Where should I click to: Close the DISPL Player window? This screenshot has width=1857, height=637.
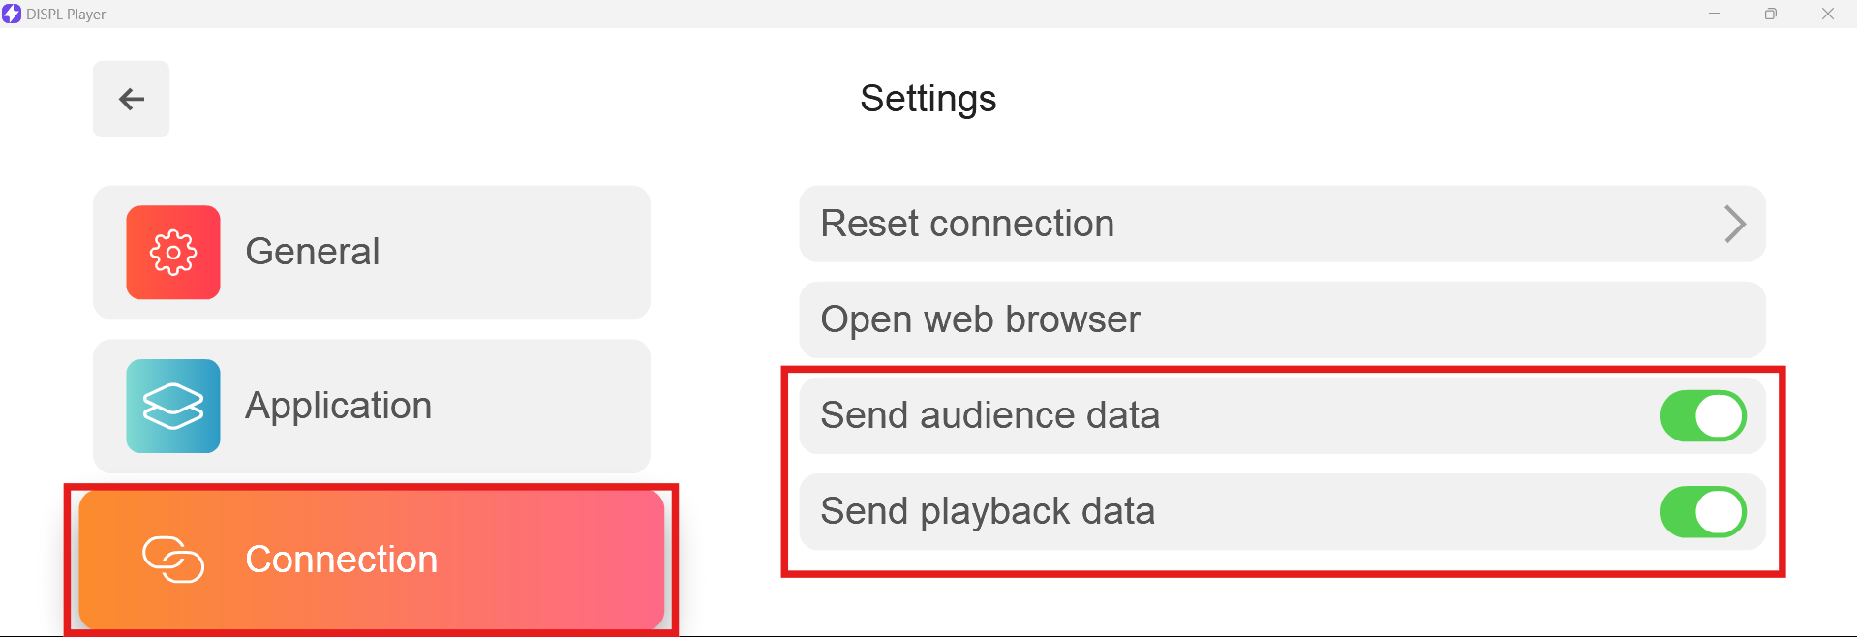[1828, 14]
